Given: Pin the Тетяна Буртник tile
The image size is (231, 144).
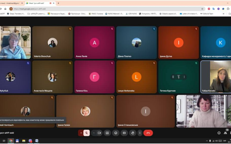Looking at the screenshot, I should pyautogui.click(x=173, y=77).
